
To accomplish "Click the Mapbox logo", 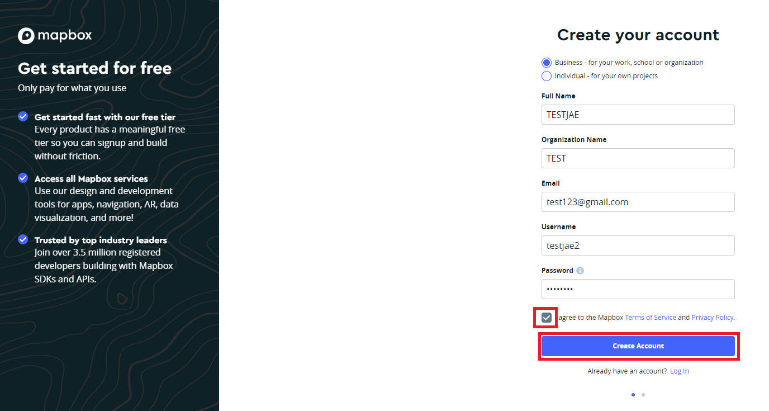I will tap(55, 36).
